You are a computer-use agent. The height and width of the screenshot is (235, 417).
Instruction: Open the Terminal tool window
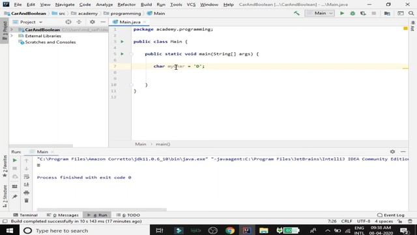tap(25, 215)
